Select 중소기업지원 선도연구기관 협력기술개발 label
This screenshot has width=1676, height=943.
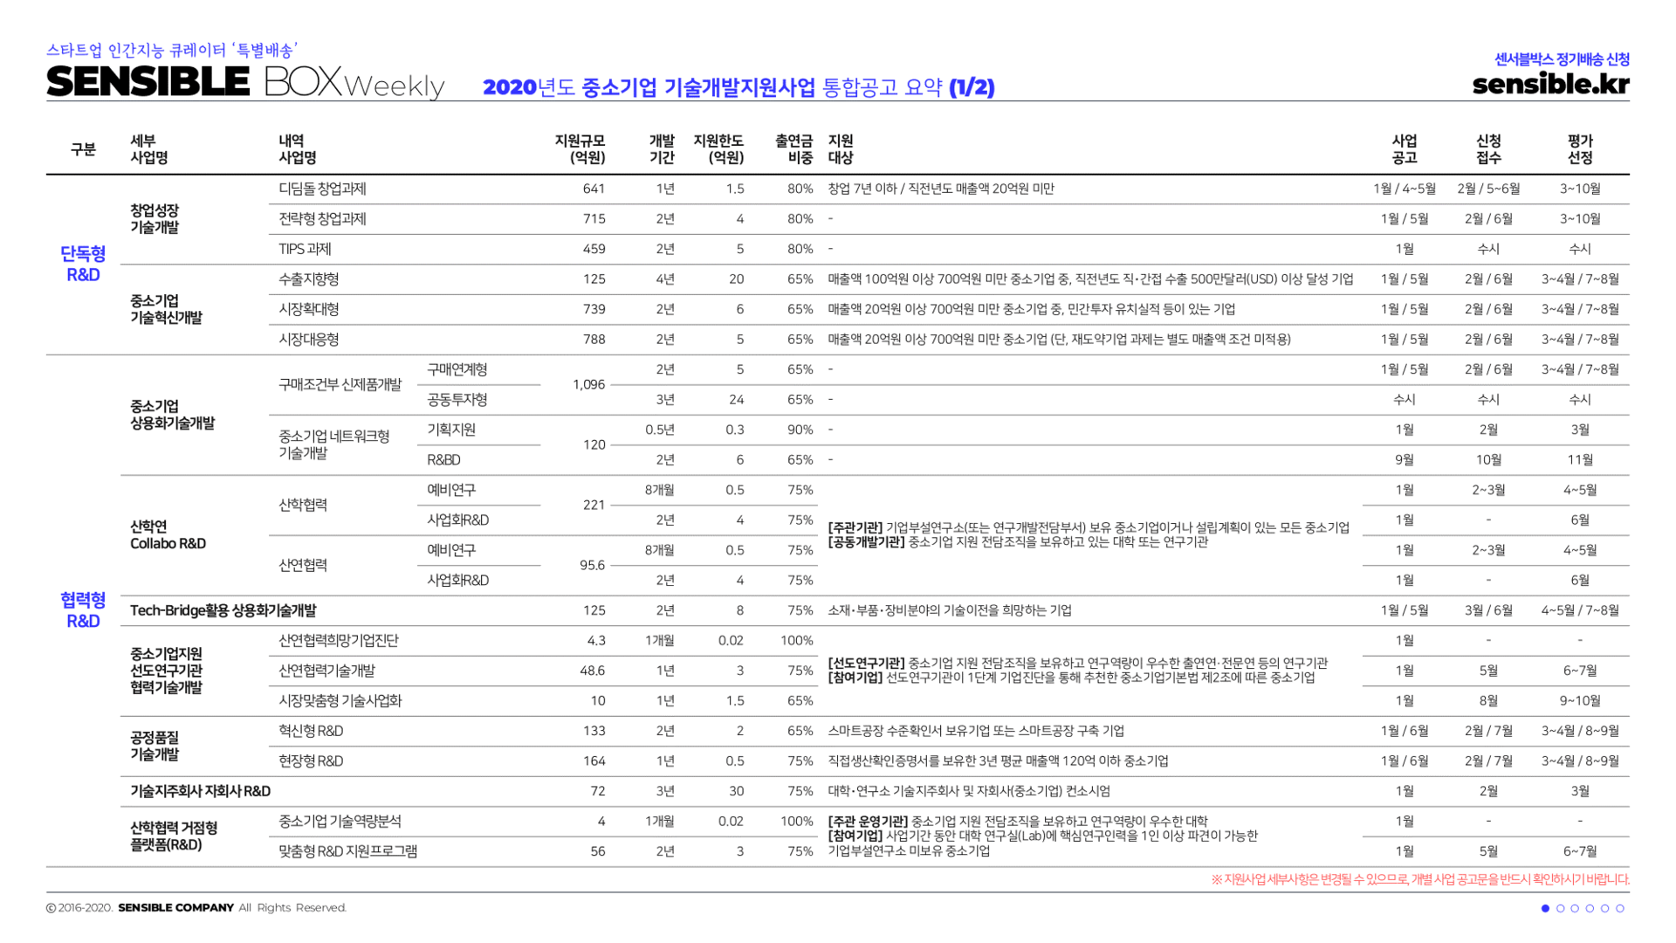pos(166,671)
